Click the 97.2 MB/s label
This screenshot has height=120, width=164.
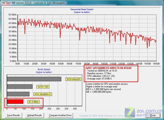(x=33, y=102)
